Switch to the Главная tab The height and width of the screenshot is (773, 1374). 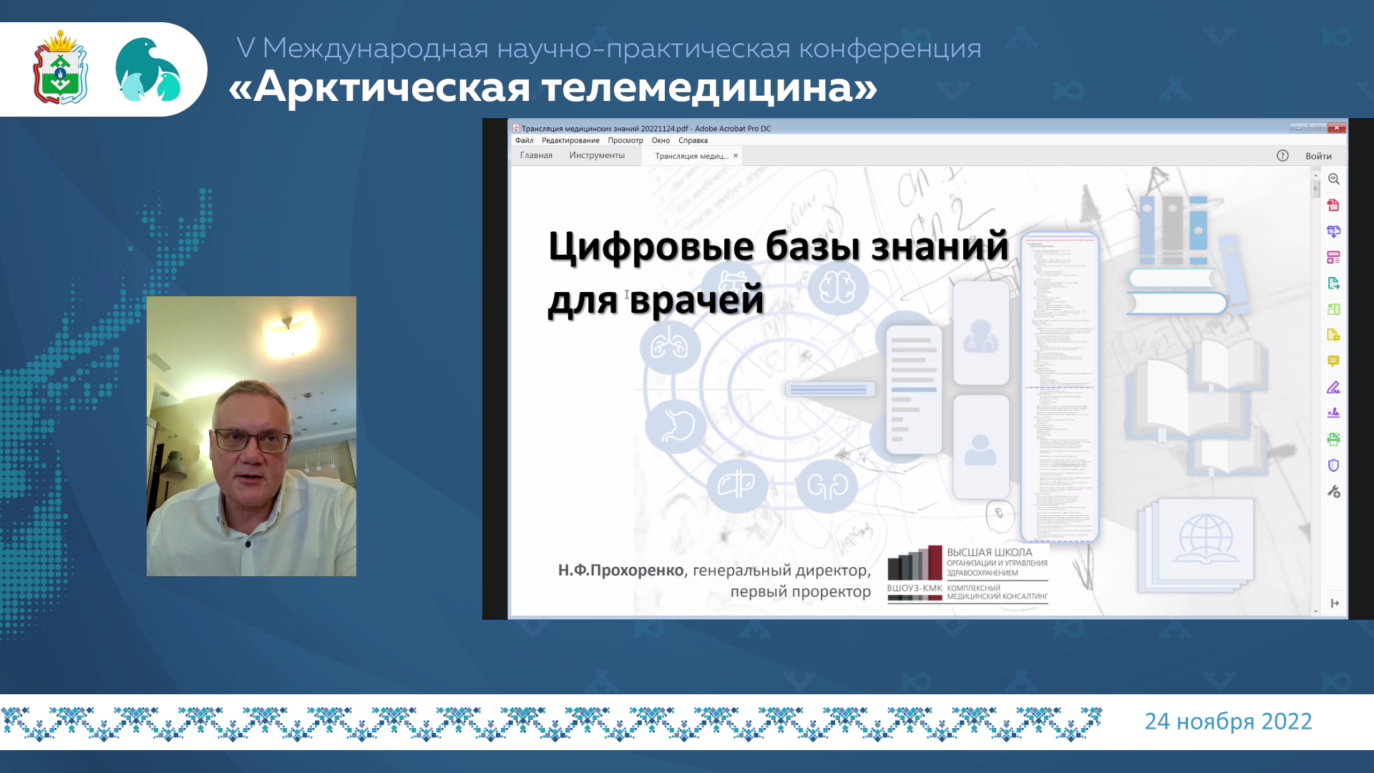coord(536,155)
